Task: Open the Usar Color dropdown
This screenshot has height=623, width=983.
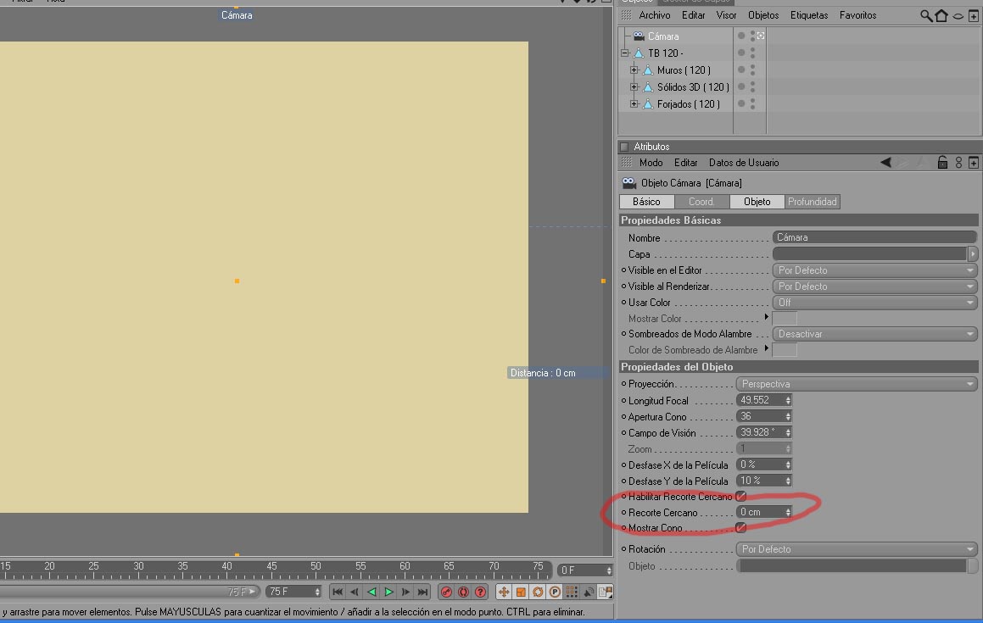Action: (874, 303)
